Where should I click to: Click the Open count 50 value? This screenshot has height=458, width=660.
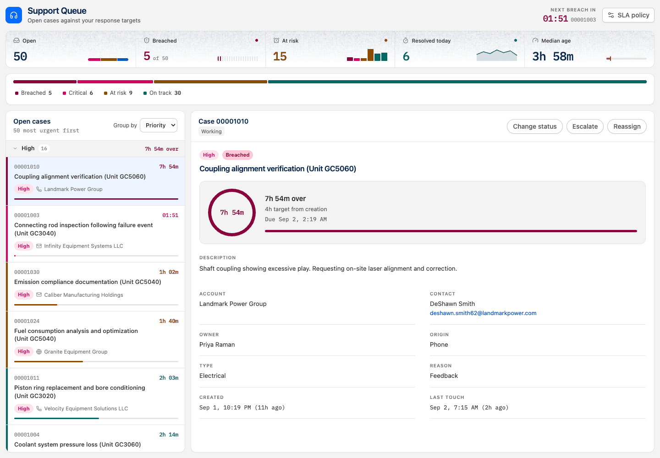point(20,56)
